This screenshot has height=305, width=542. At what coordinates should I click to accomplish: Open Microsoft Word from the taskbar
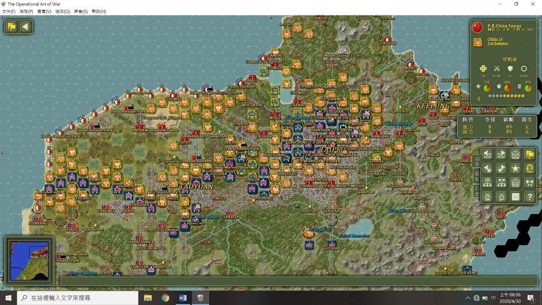(x=183, y=298)
